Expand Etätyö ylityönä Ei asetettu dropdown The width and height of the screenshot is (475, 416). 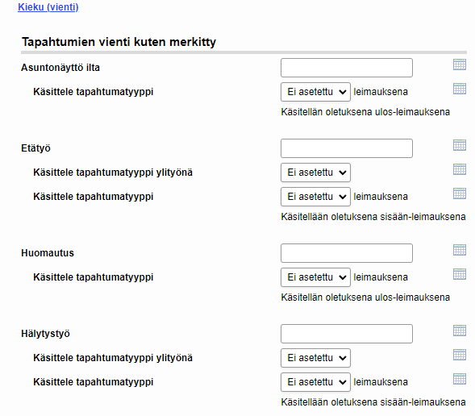coord(315,173)
